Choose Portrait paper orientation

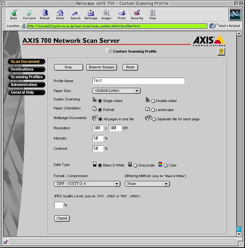point(100,110)
